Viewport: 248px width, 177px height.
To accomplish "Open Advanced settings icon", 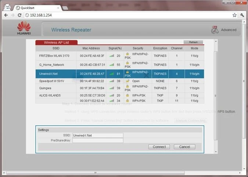I will pos(215,30).
